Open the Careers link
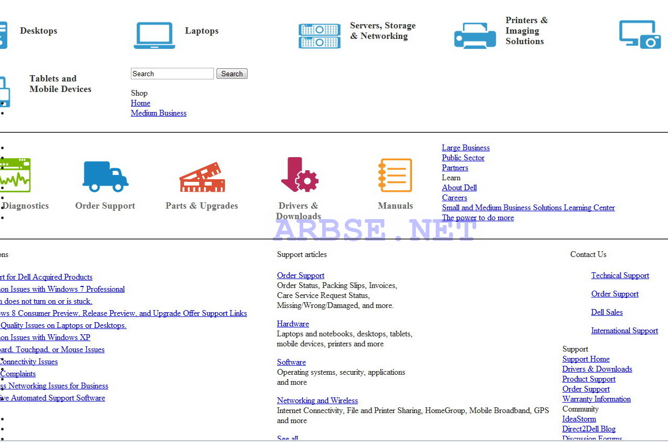Image resolution: width=668 pixels, height=442 pixels. [x=455, y=198]
